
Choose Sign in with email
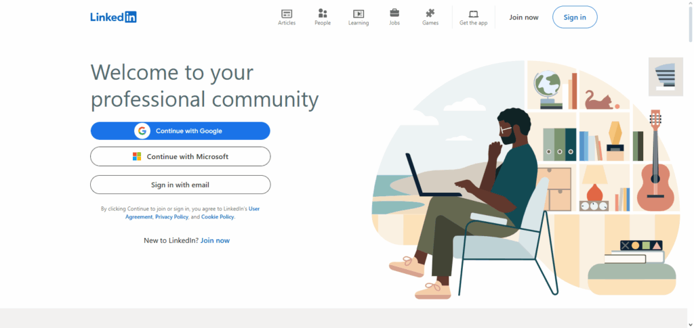point(180,185)
